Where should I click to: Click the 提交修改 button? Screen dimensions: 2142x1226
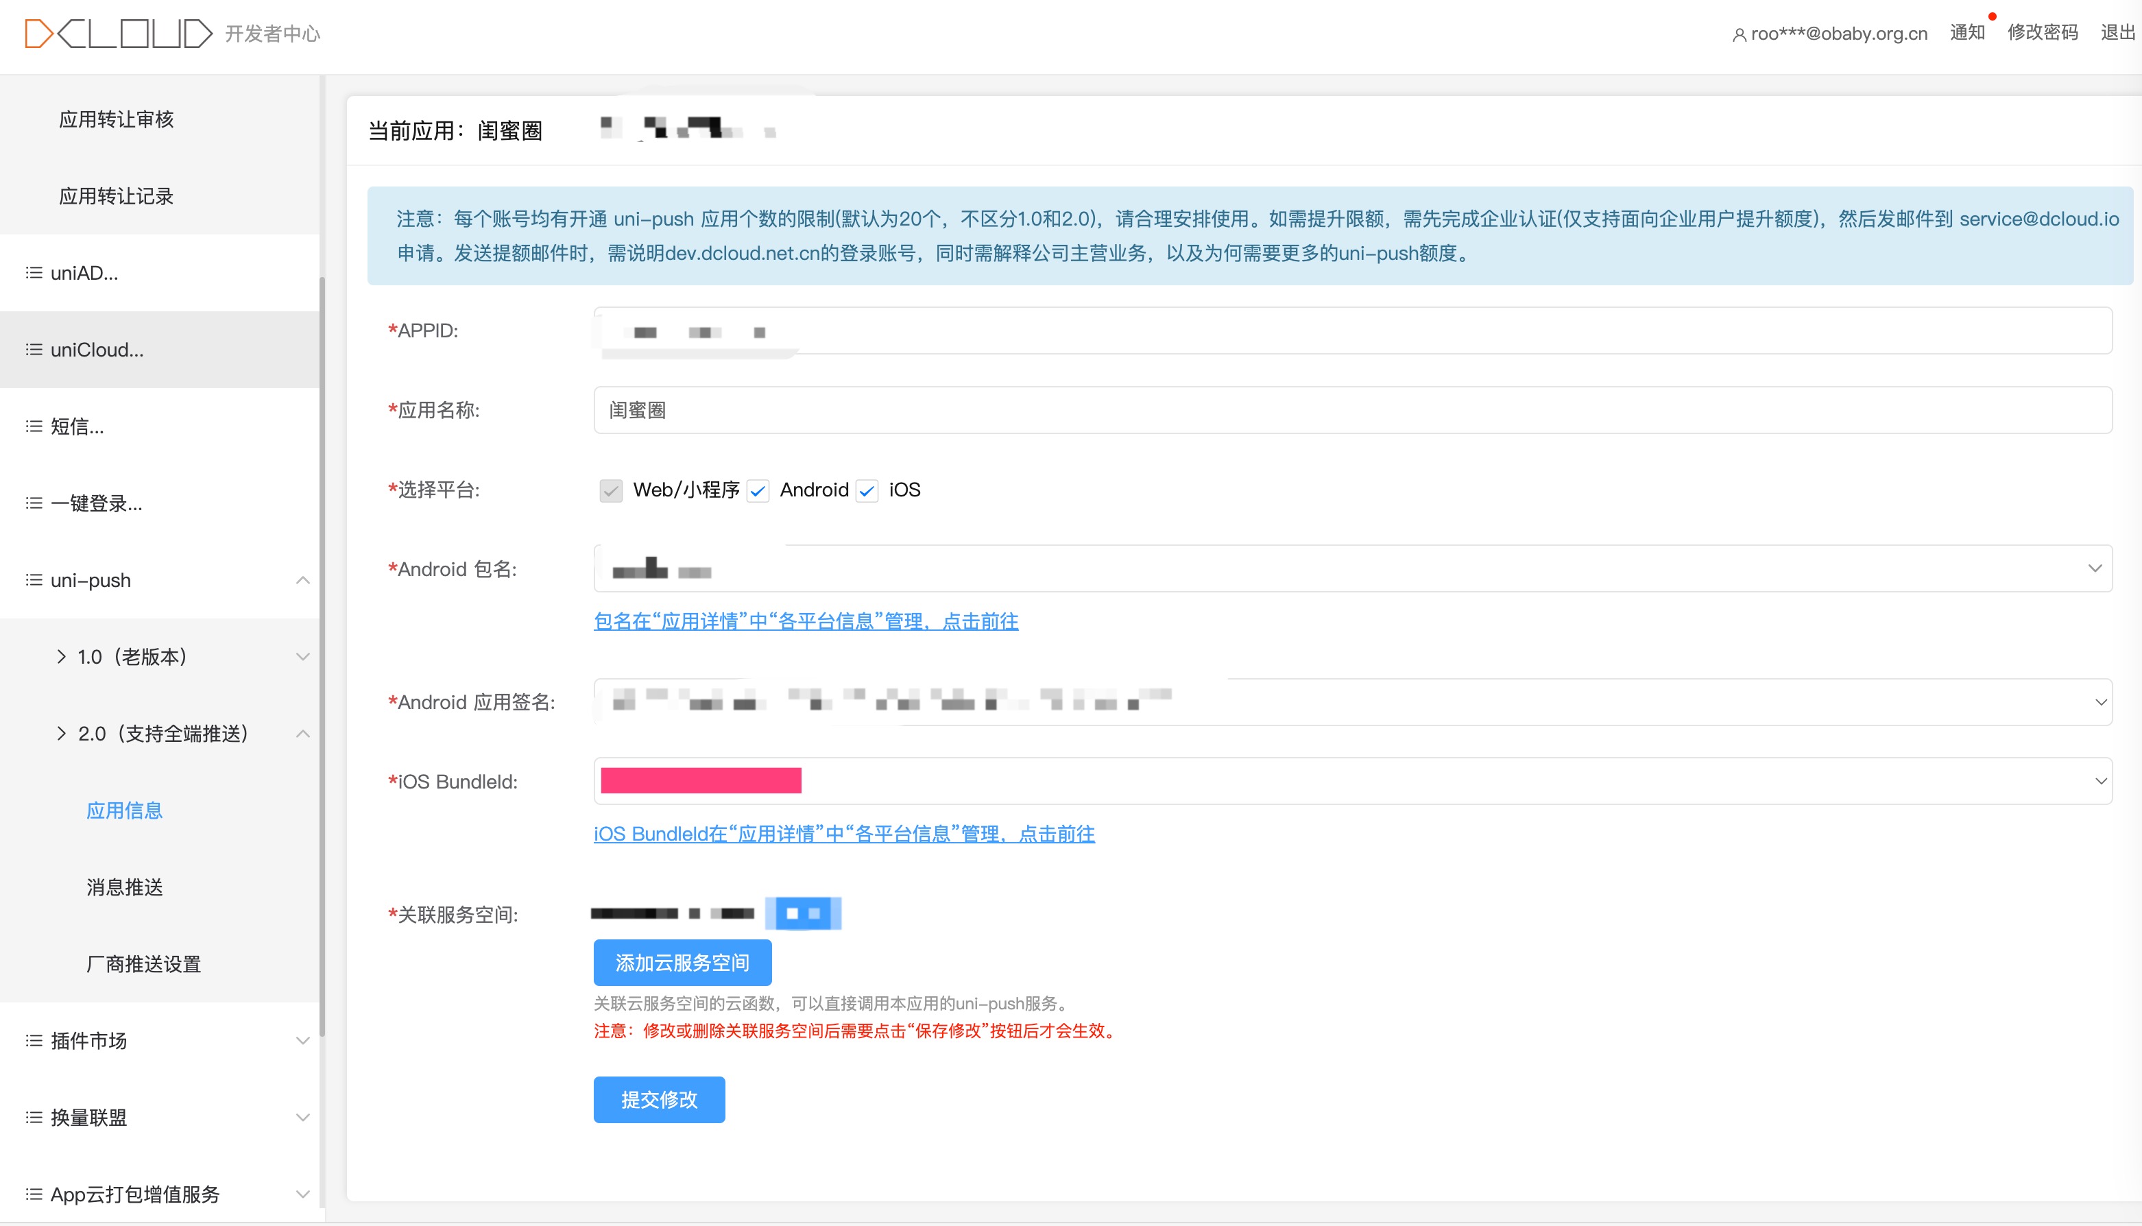[658, 1100]
